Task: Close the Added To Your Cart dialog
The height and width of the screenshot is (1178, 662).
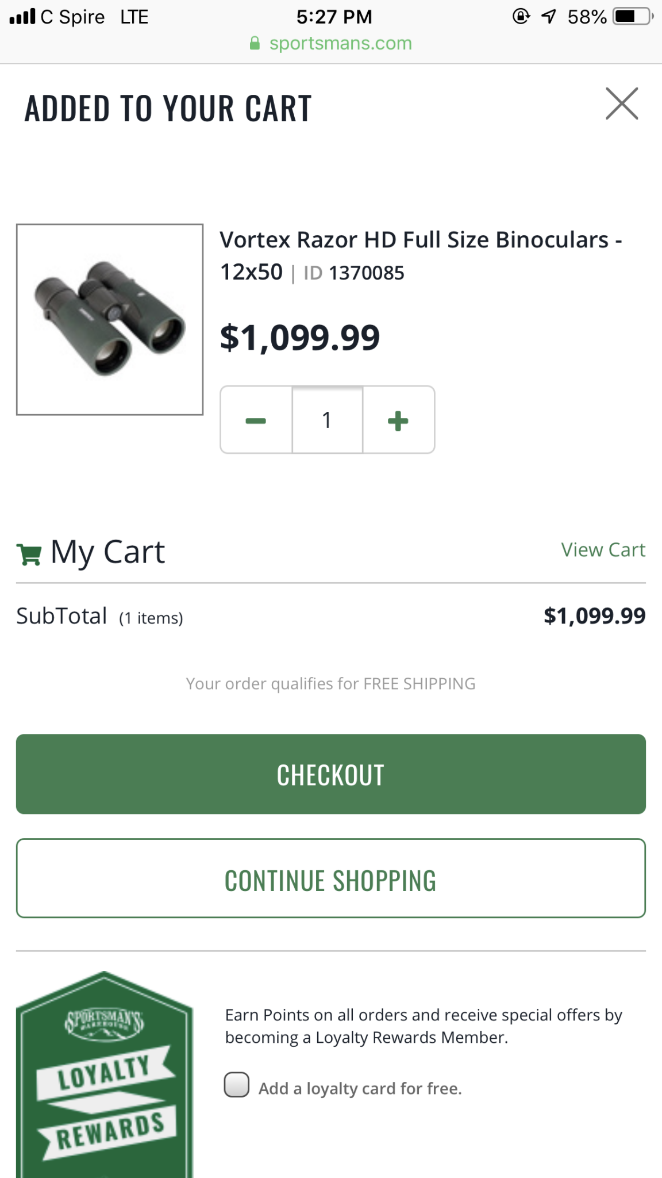Action: click(x=622, y=104)
